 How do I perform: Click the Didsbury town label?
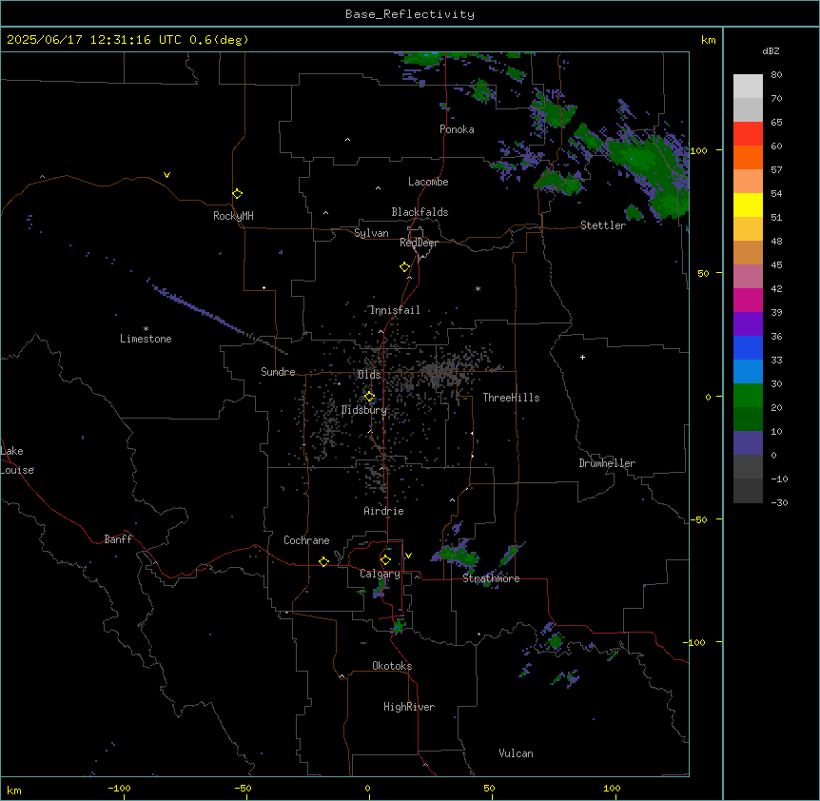(x=364, y=410)
